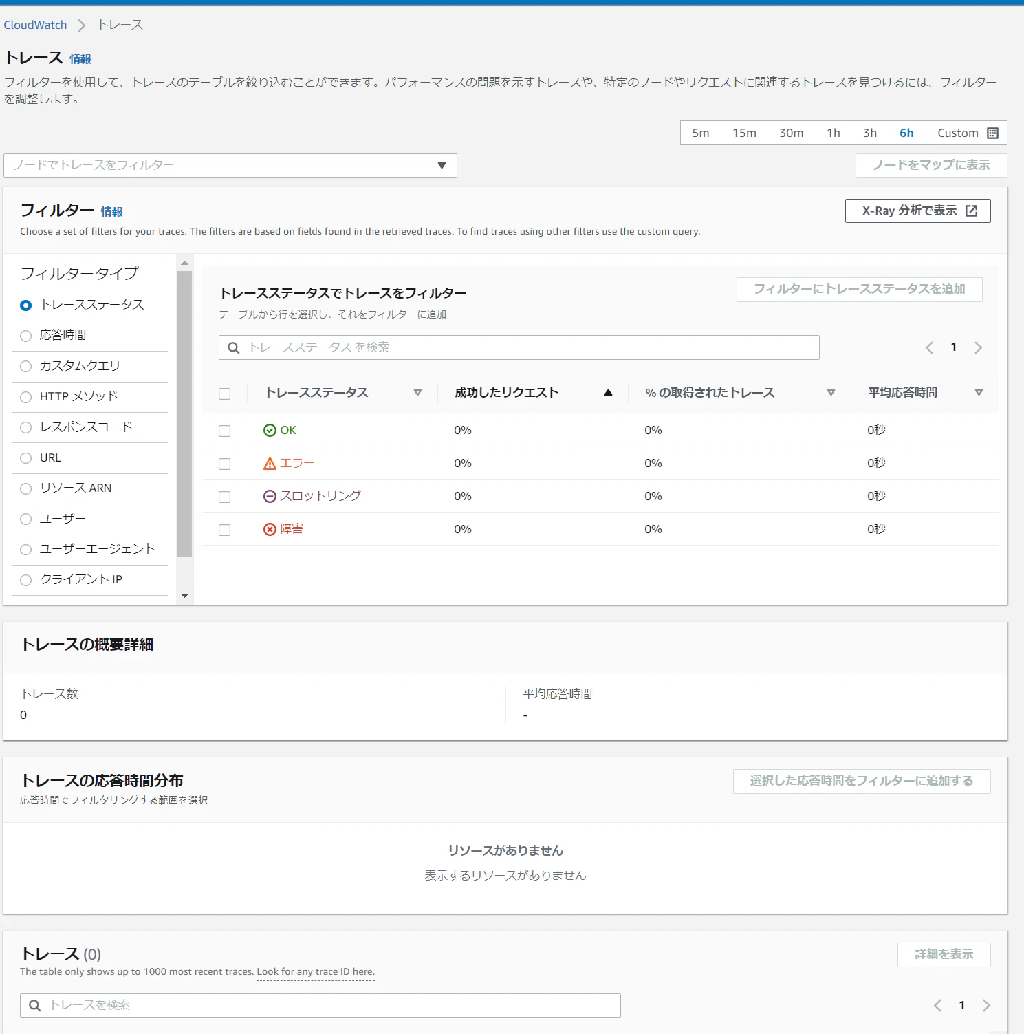This screenshot has height=1034, width=1024.
Task: Tick the checkbox for the OK row
Action: (x=224, y=431)
